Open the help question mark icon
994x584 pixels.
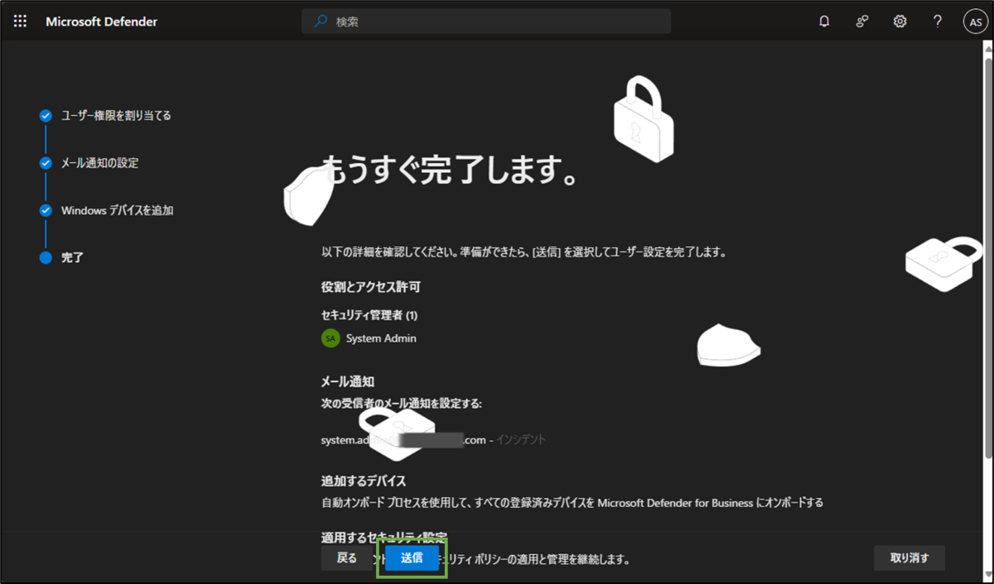click(x=937, y=22)
